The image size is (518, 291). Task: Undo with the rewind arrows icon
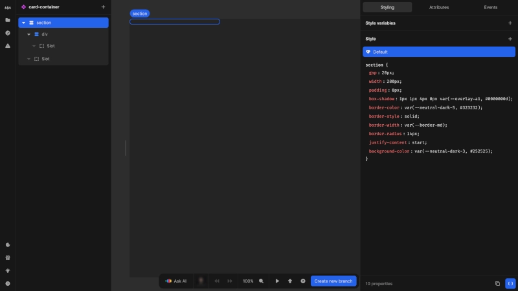(x=217, y=281)
